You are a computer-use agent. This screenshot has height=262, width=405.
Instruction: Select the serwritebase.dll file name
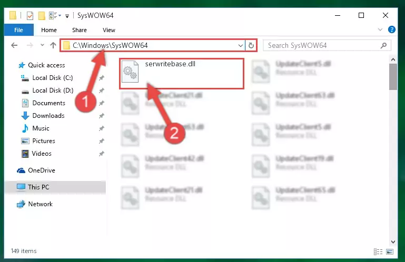[x=170, y=64]
